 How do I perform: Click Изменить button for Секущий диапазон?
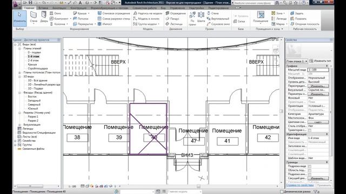tap(318, 178)
